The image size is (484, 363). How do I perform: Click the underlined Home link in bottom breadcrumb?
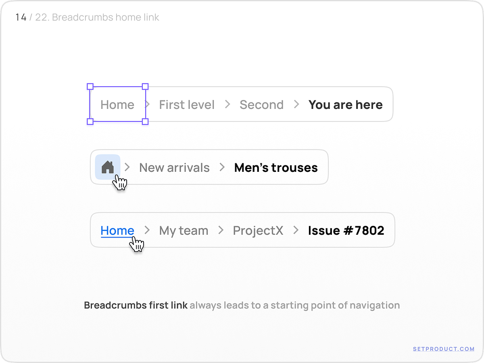pyautogui.click(x=117, y=230)
